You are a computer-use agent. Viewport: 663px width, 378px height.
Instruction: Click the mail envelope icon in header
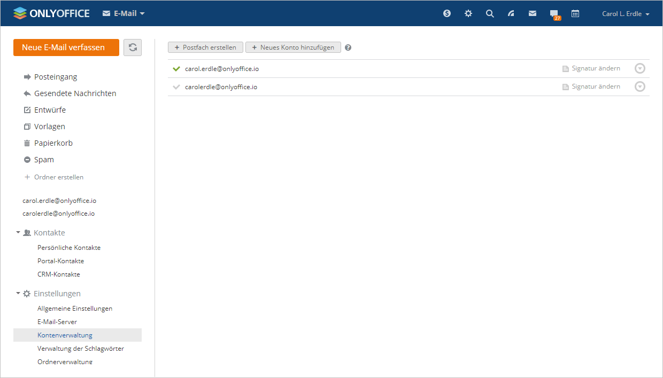(x=533, y=13)
